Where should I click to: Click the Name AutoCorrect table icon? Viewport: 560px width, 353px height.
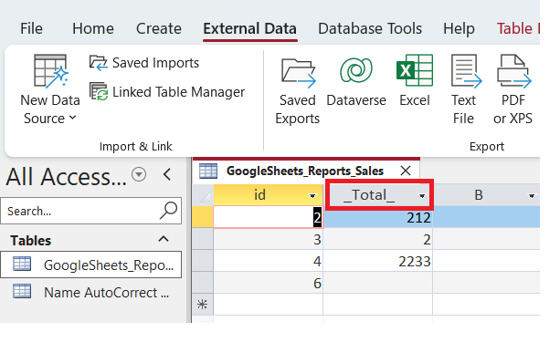tap(22, 291)
